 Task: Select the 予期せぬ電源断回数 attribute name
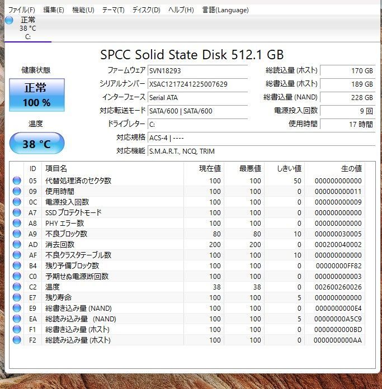point(77,276)
